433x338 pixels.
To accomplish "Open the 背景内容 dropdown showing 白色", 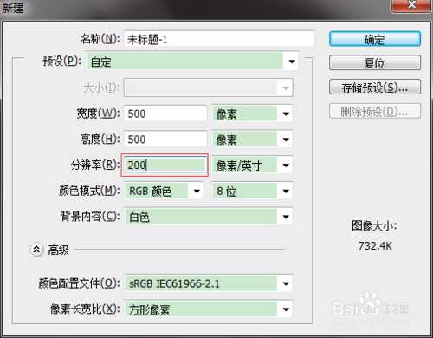I will click(x=209, y=217).
